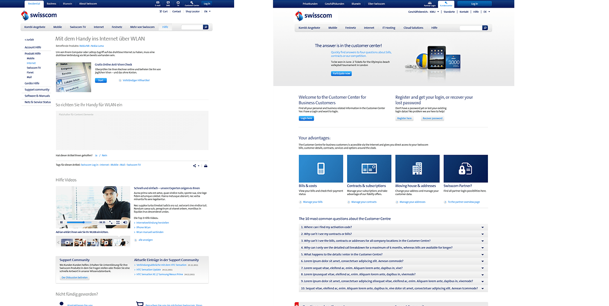Viewport: 609px width, 306px height.
Task: Mute the video with the speaker icon
Action: click(125, 222)
